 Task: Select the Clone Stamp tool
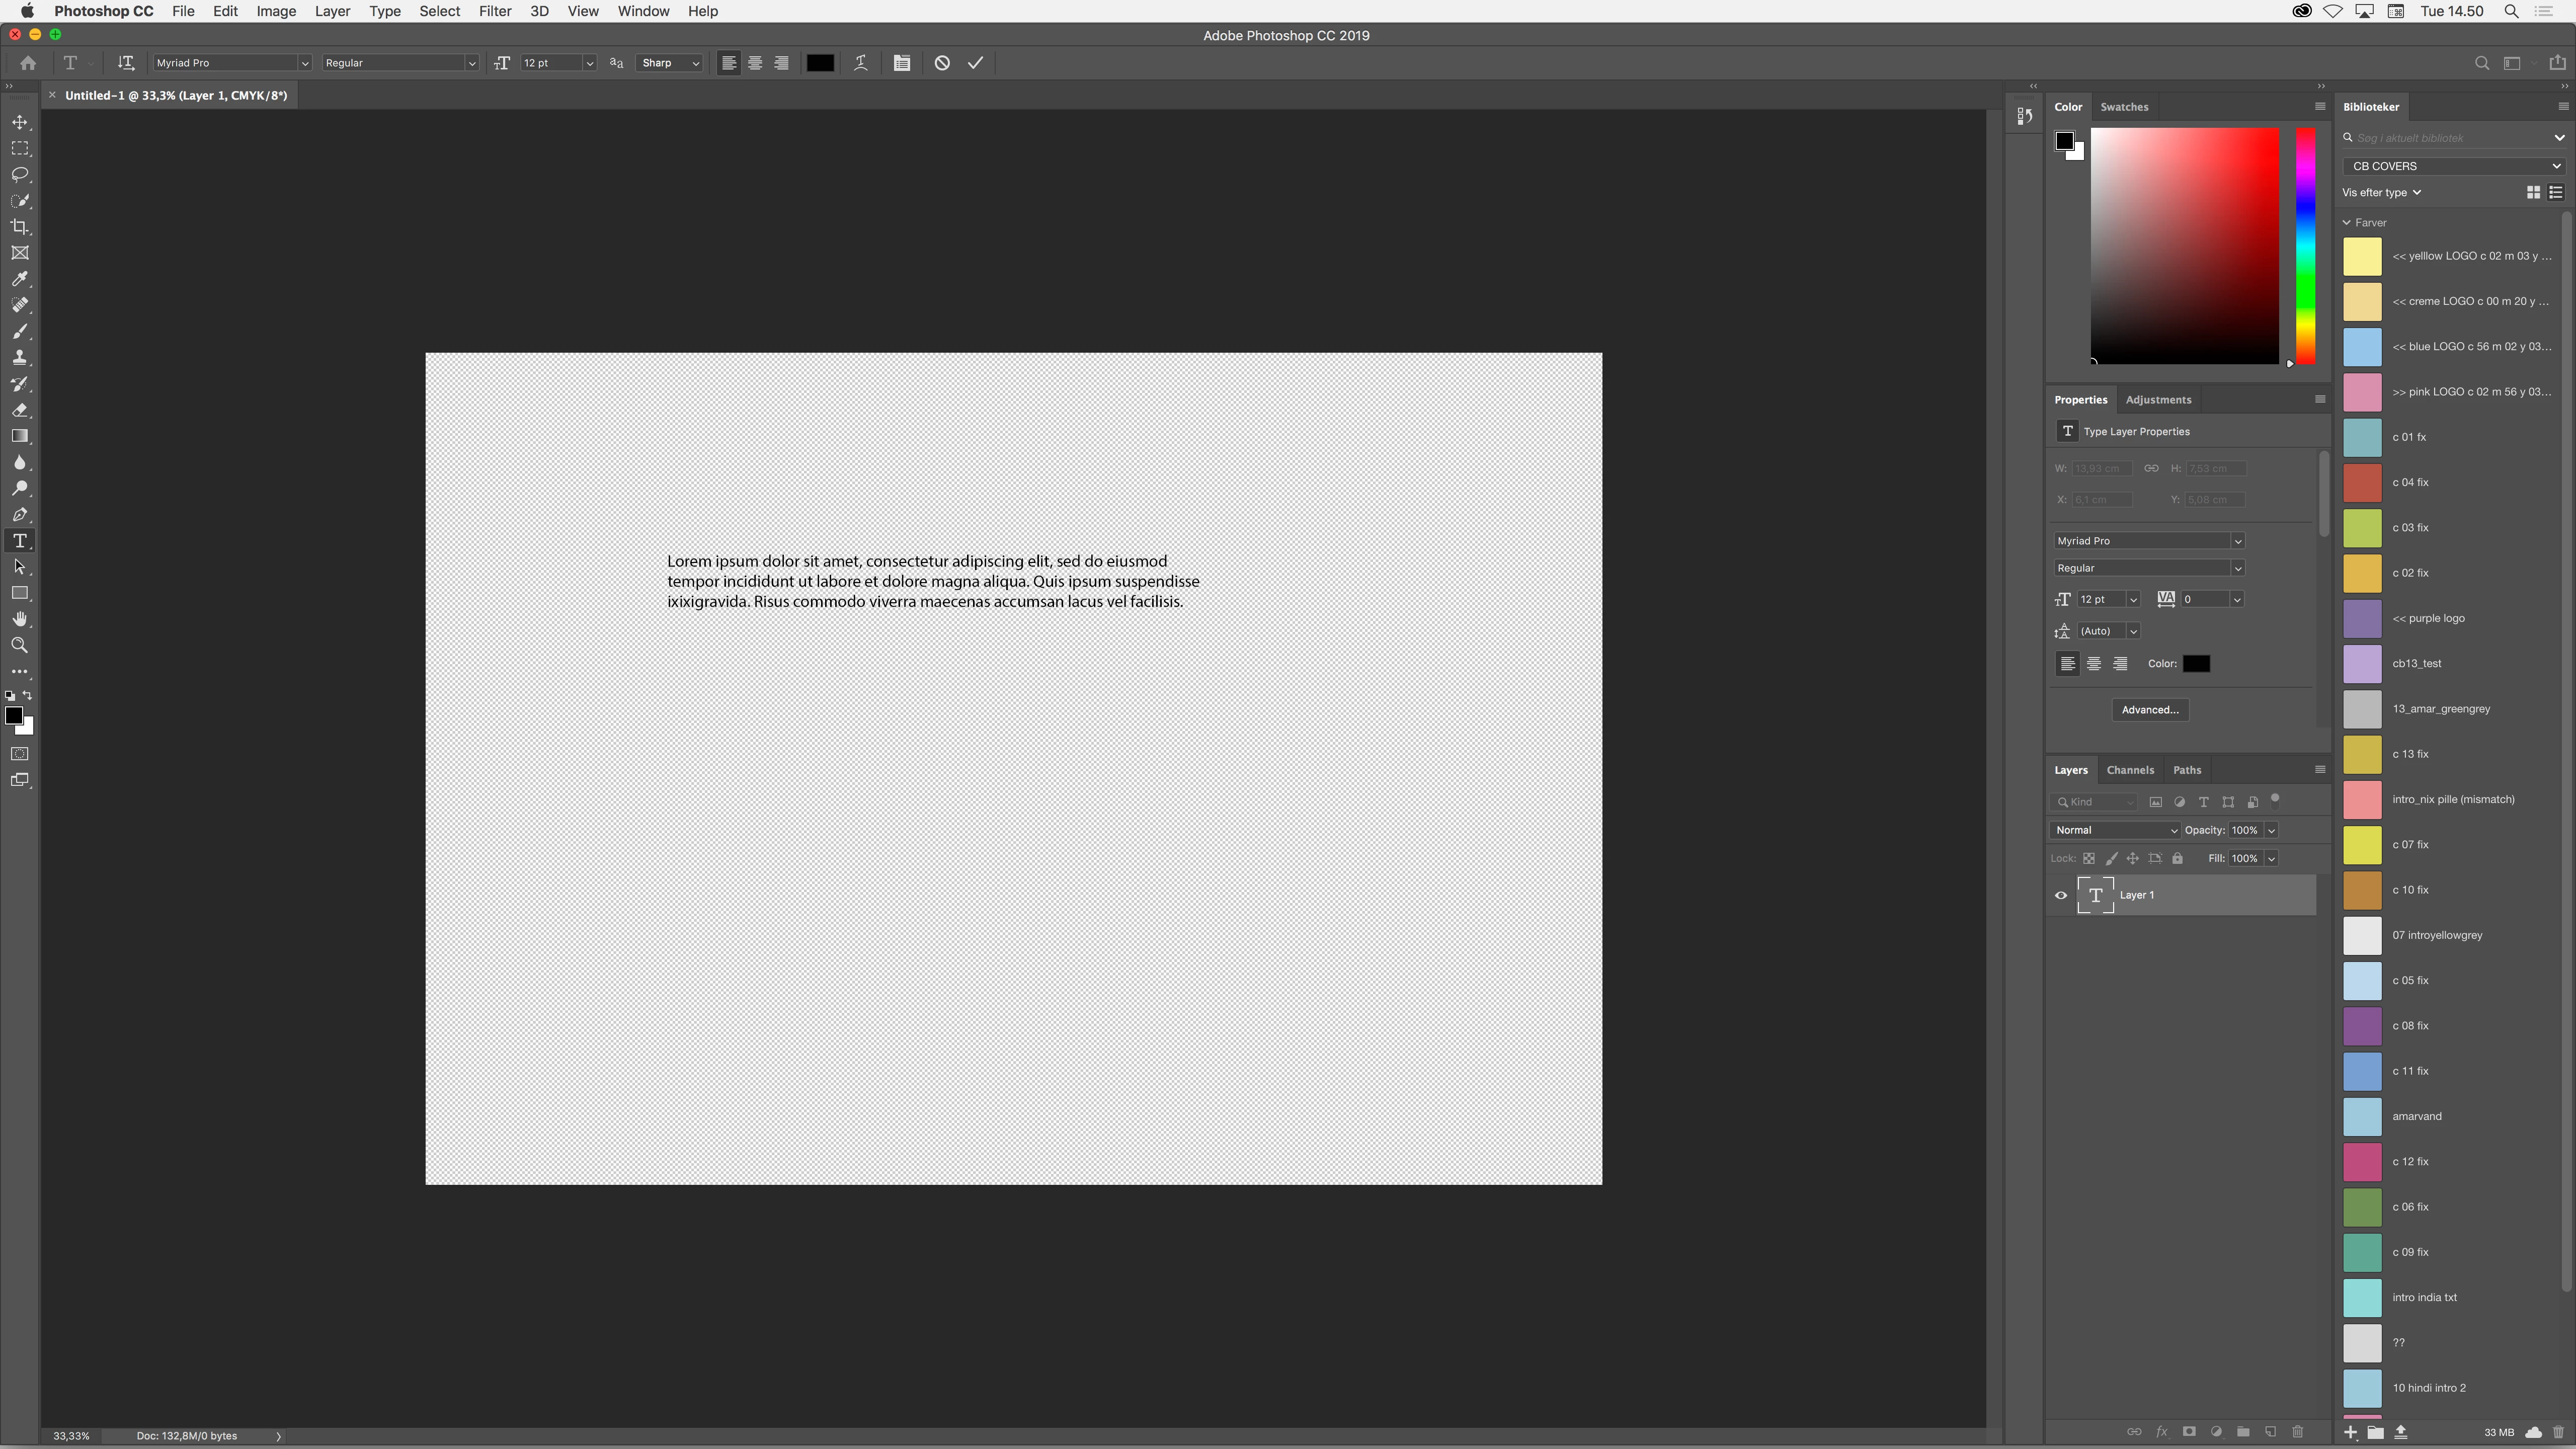pyautogui.click(x=20, y=358)
